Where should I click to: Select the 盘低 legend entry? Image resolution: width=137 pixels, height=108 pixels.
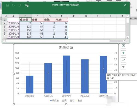tap(72, 101)
